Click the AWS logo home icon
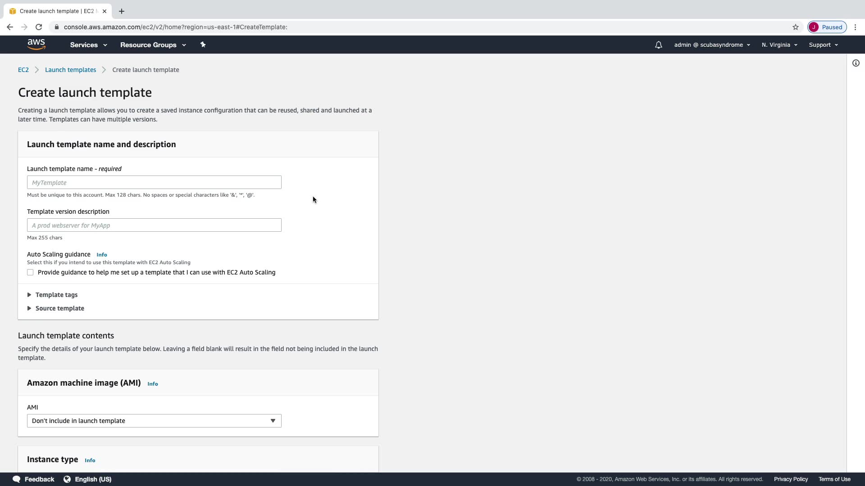 (x=36, y=44)
